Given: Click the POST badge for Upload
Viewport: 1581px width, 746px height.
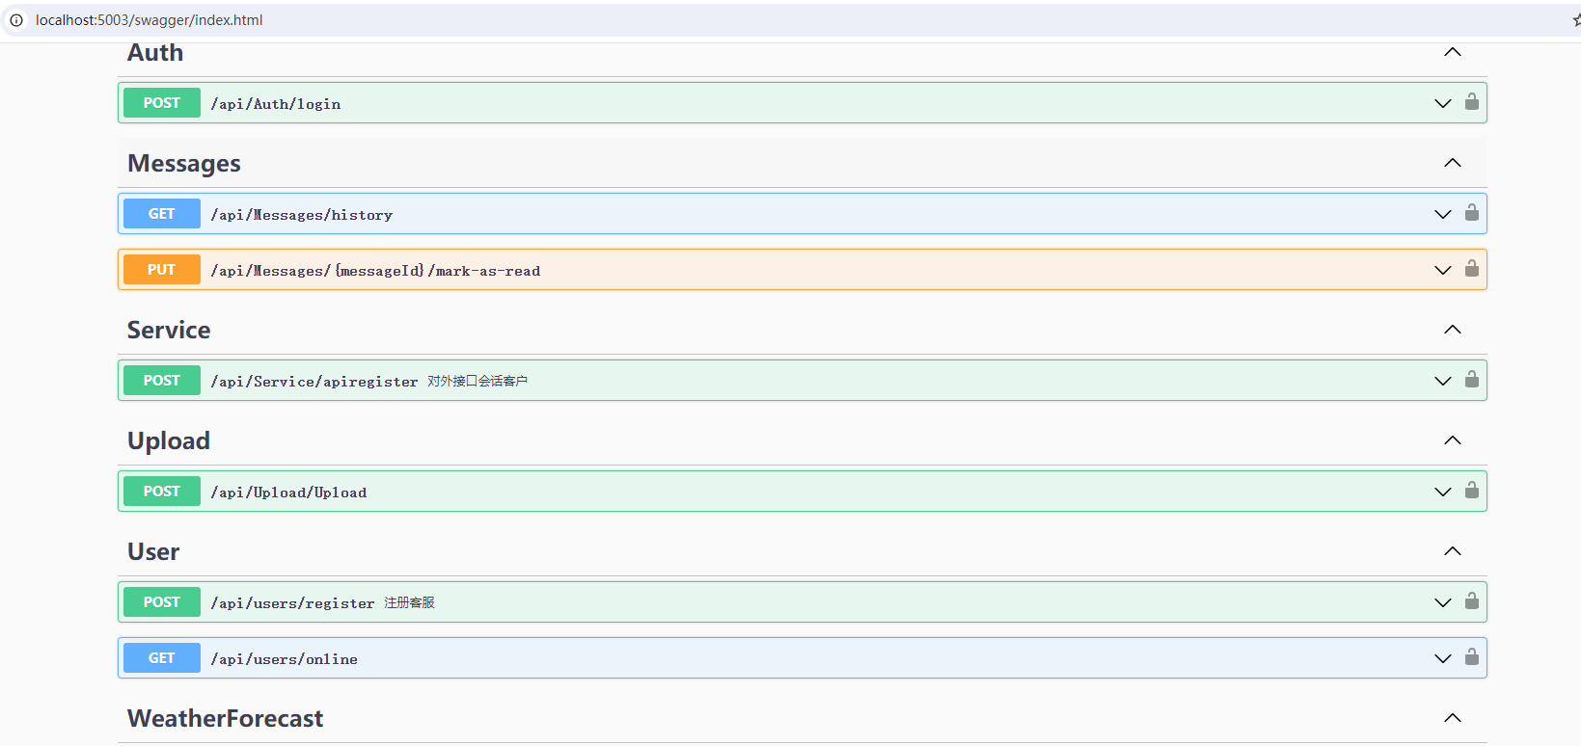Looking at the screenshot, I should (162, 492).
